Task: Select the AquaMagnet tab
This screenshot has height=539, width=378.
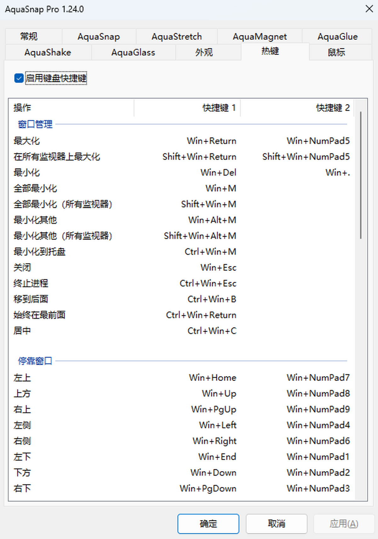Action: click(260, 37)
